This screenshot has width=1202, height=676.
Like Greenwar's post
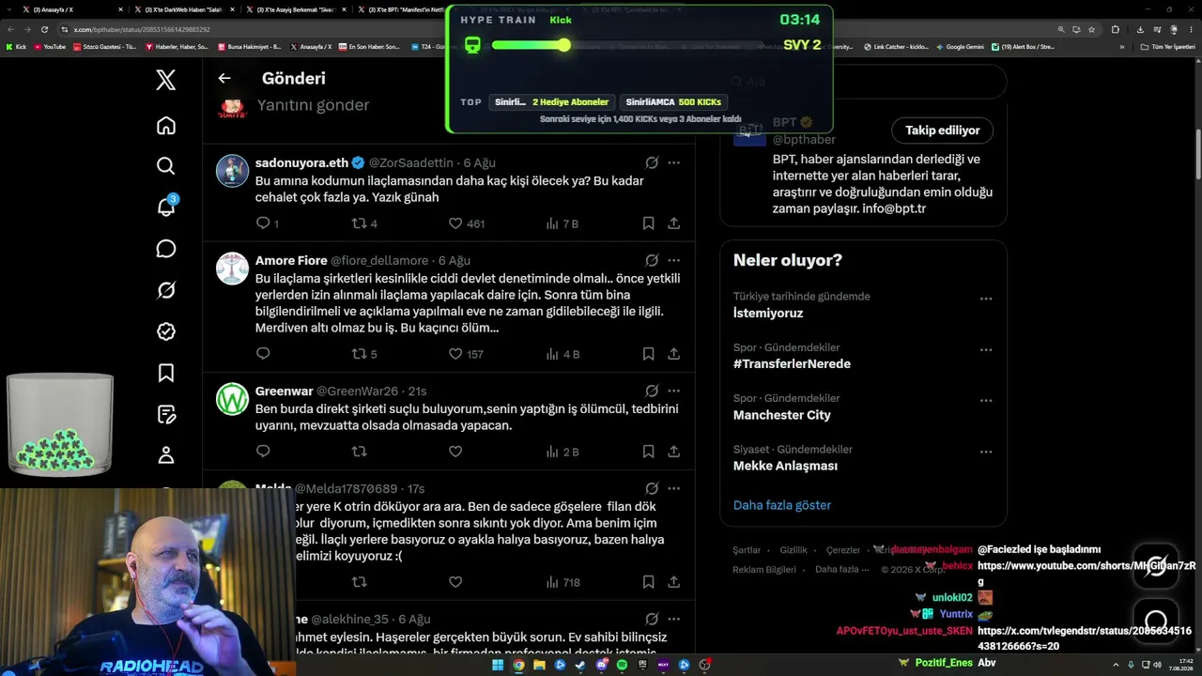point(455,452)
